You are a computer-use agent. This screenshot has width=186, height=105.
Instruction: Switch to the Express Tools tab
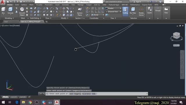[147, 5]
